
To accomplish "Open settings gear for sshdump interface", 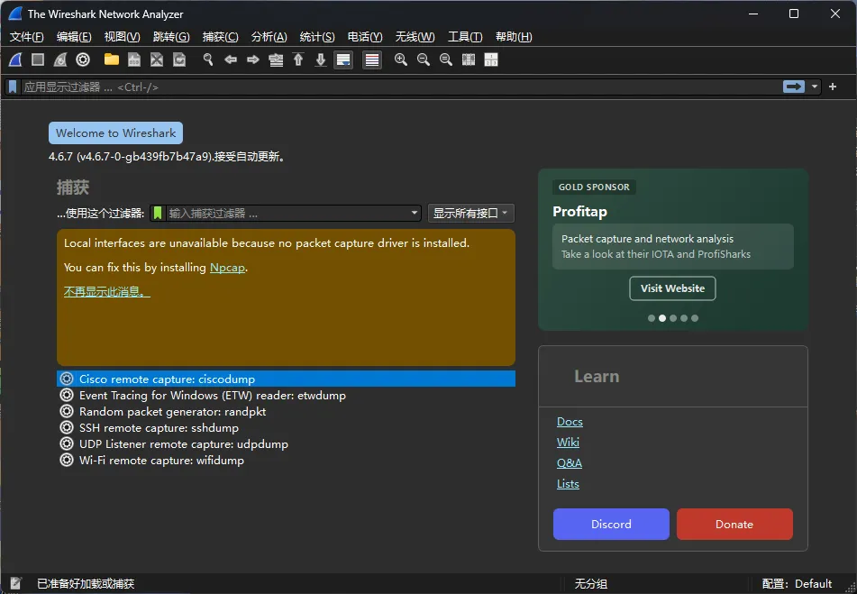I will [x=67, y=426].
